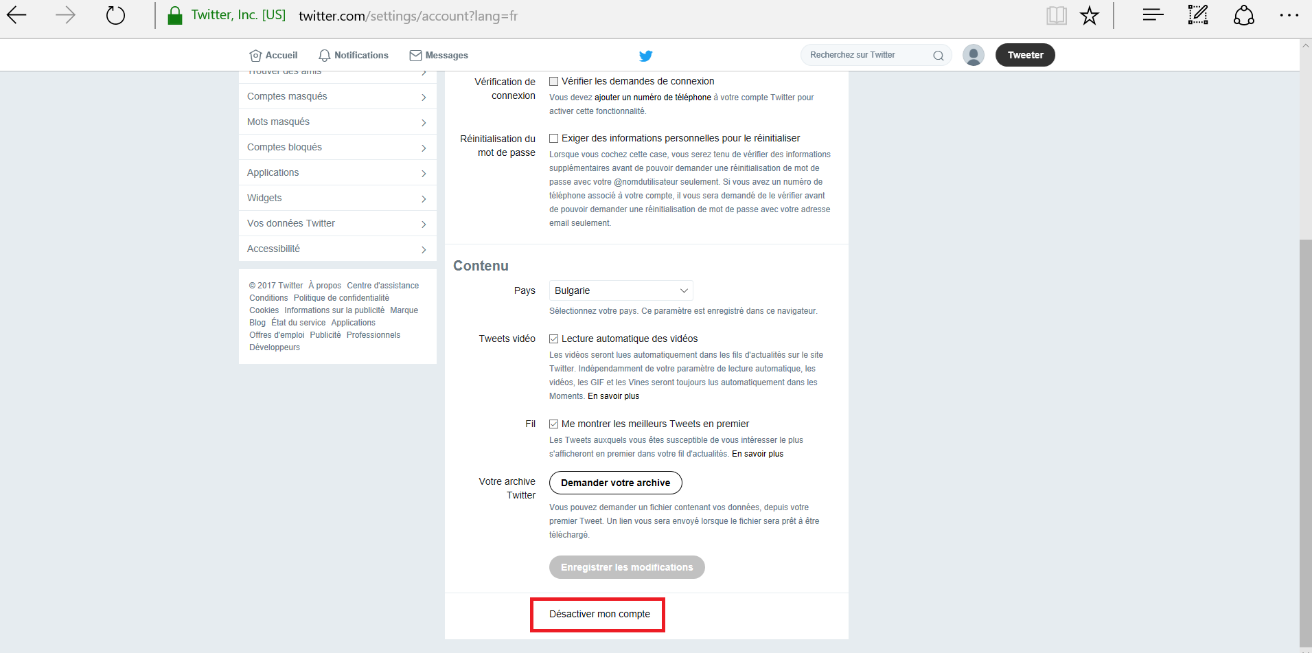Image resolution: width=1312 pixels, height=653 pixels.
Task: Open Conditions footer link
Action: click(268, 298)
